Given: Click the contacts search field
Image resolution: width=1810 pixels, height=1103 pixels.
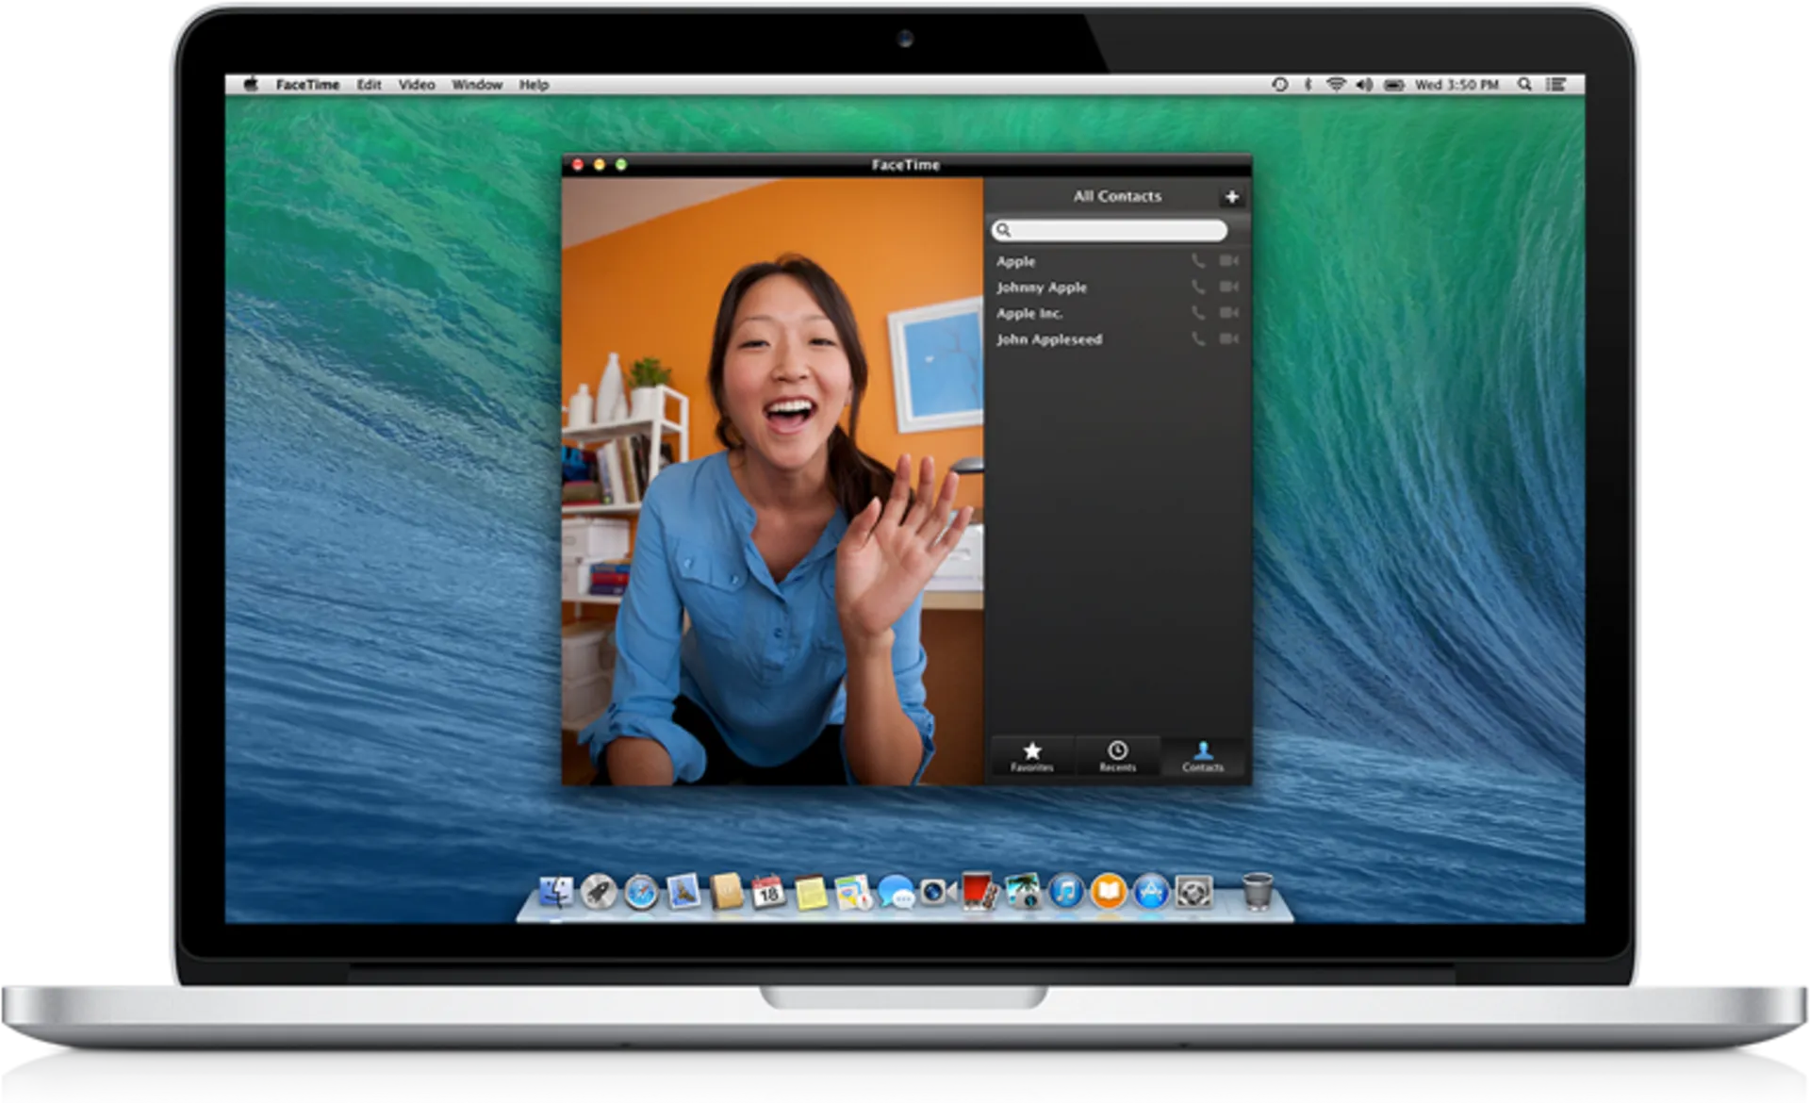Looking at the screenshot, I should [x=1110, y=230].
